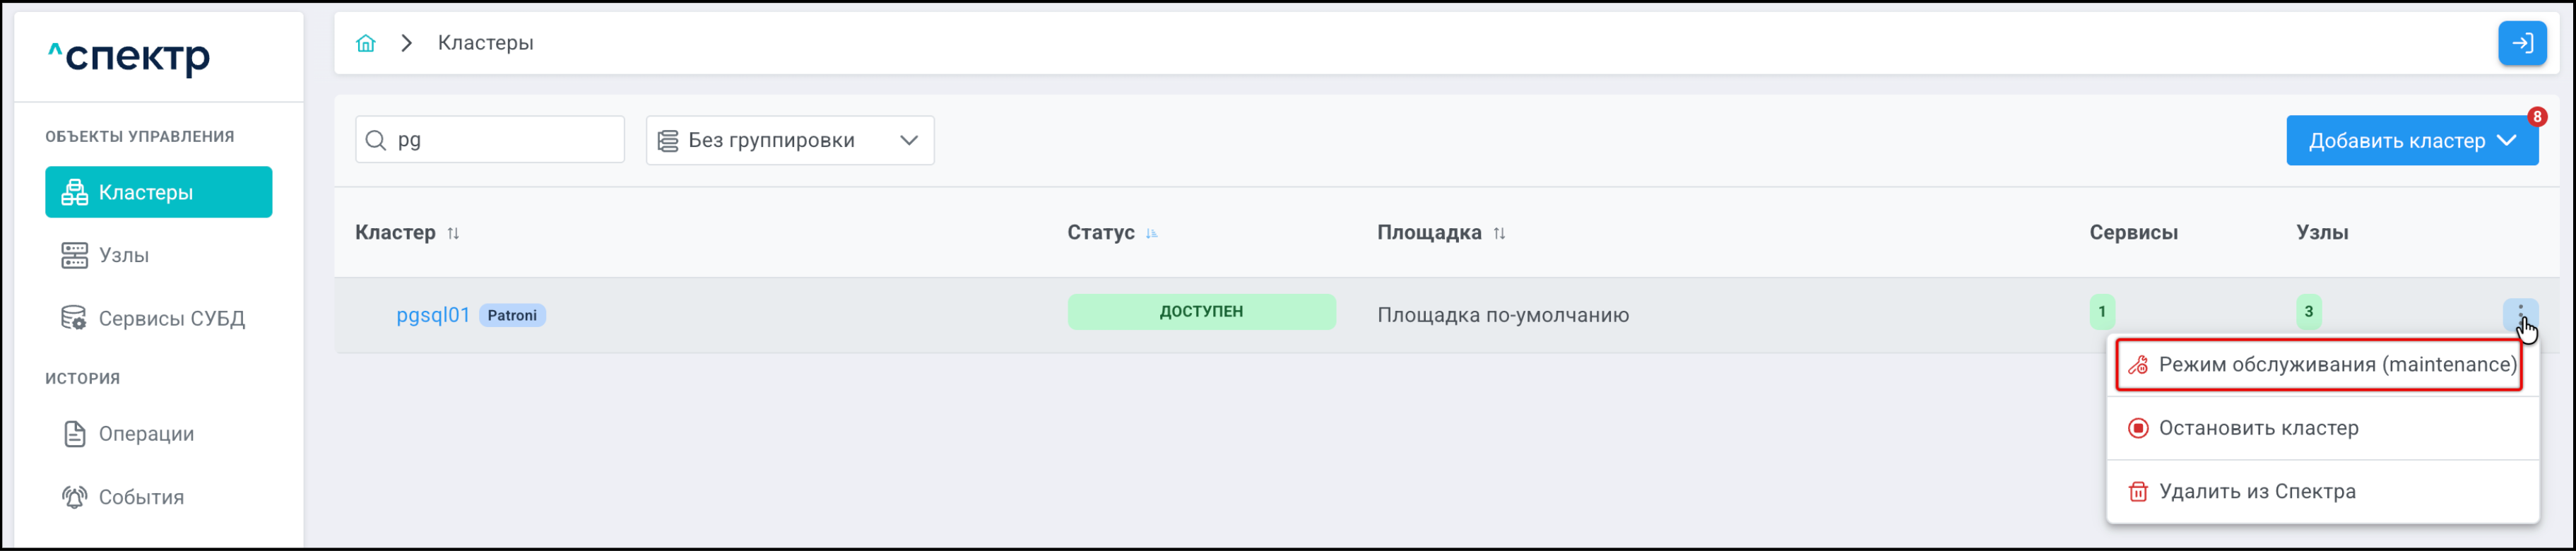Viewport: 2576px width, 551px height.
Task: Expand the Без группировки grouping dropdown
Action: point(789,140)
